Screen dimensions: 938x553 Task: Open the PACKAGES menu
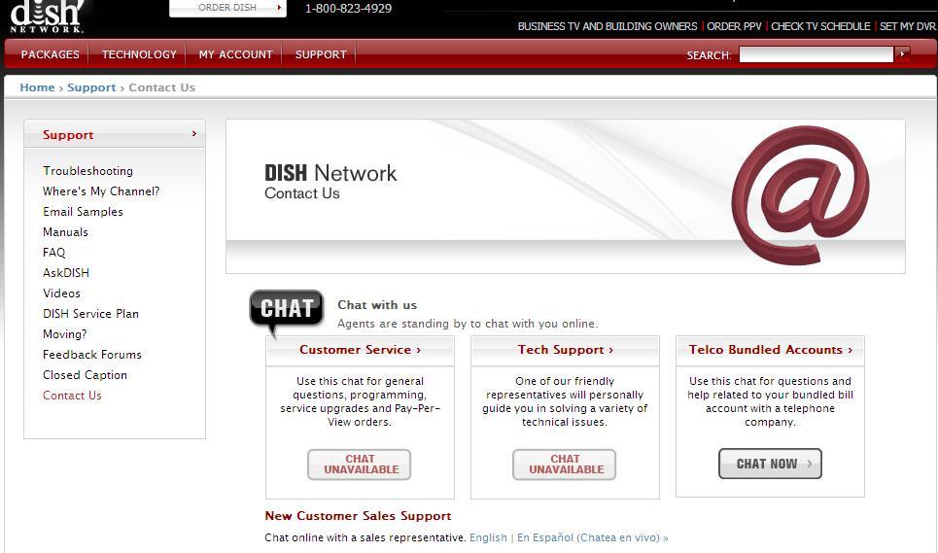point(50,54)
